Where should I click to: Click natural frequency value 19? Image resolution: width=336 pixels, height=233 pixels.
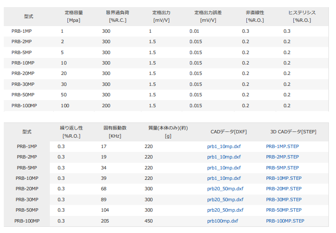click(104, 157)
